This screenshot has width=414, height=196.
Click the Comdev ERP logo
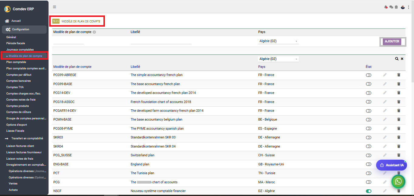(8, 9)
